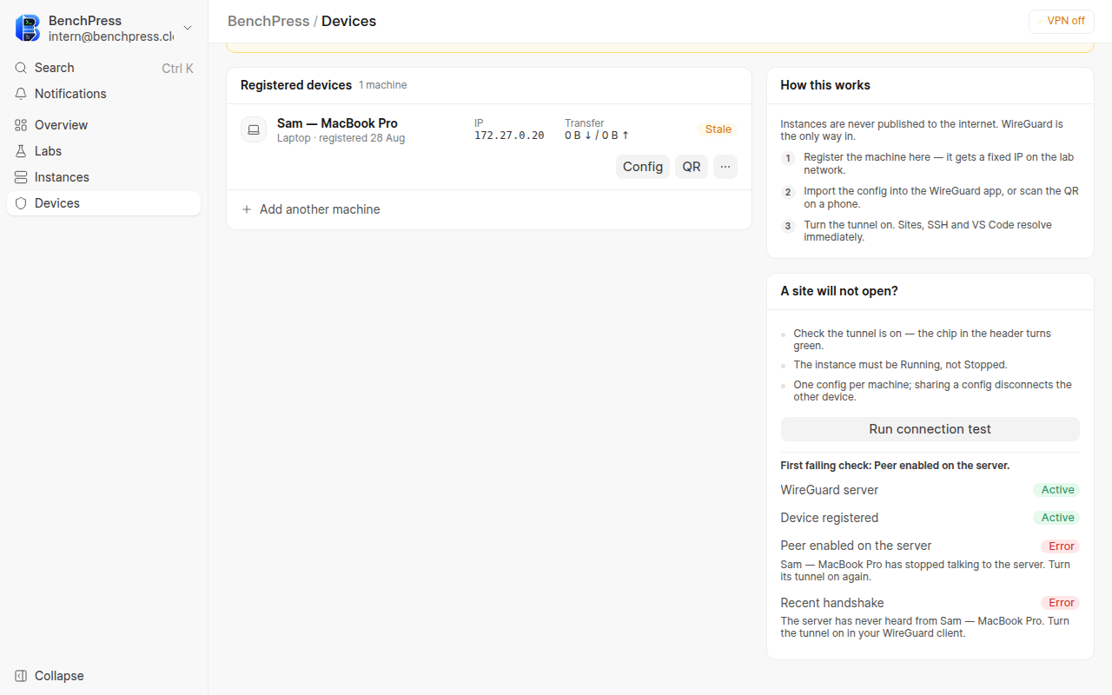The width and height of the screenshot is (1112, 695).
Task: Click the BenchPress breadcrumb link
Action: point(268,21)
